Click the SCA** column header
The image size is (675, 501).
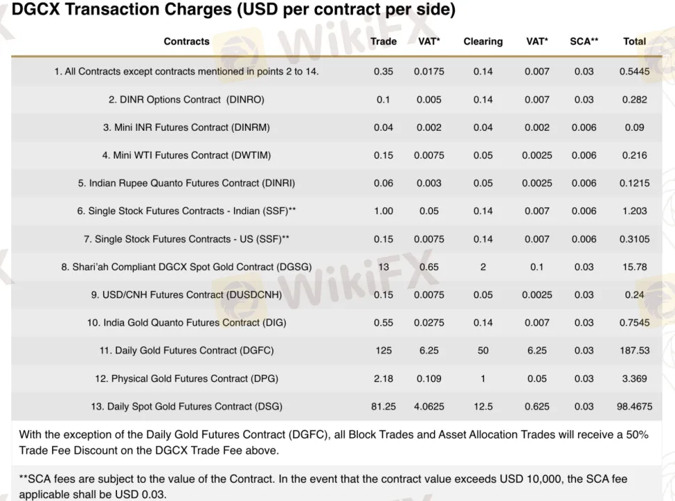(584, 41)
